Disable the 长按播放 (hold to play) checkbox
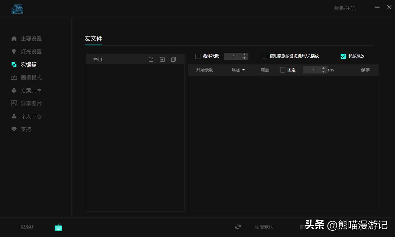 pos(343,56)
